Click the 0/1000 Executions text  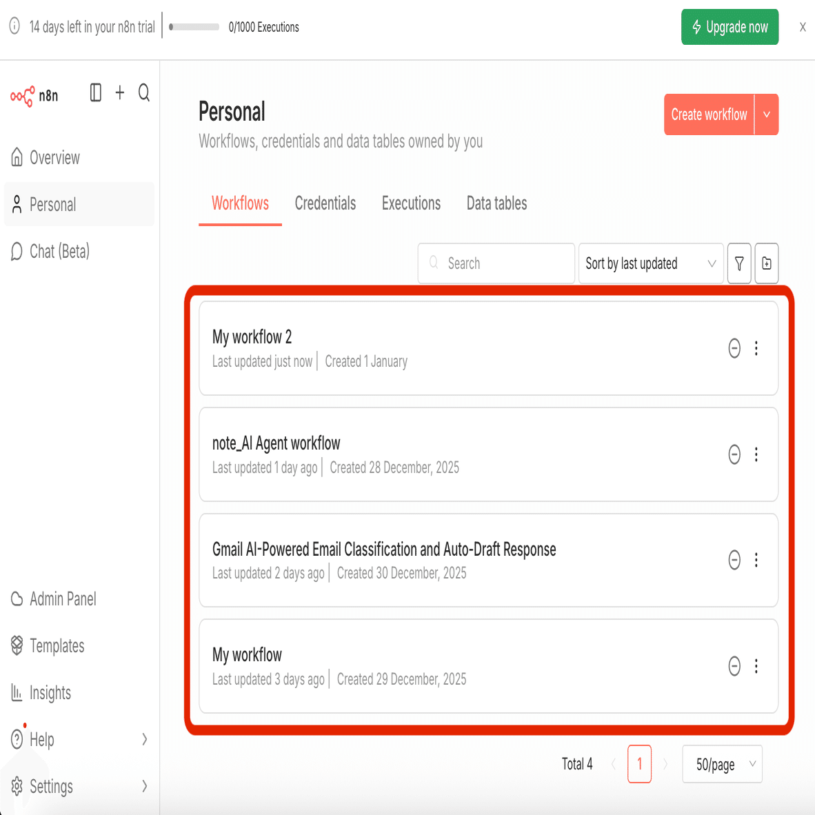tap(263, 27)
